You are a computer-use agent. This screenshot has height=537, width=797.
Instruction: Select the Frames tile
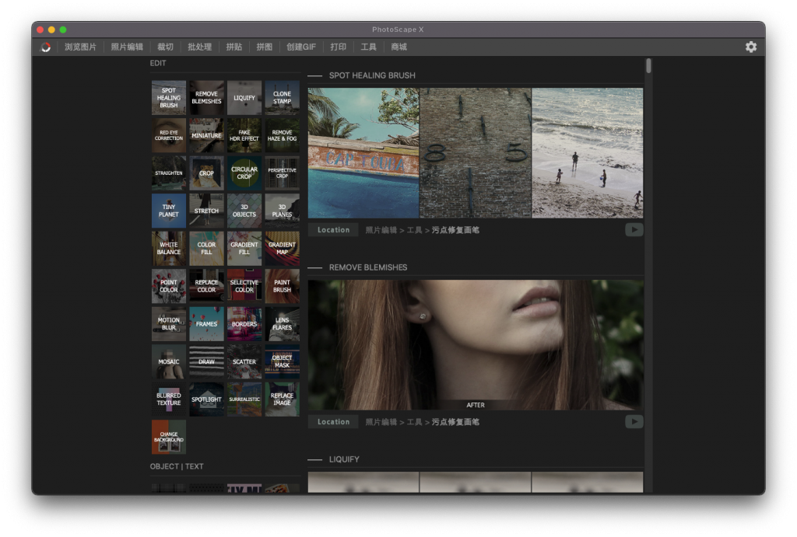click(206, 324)
